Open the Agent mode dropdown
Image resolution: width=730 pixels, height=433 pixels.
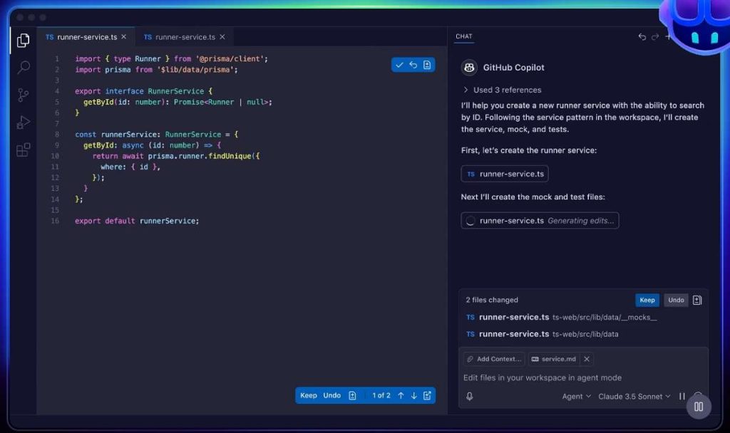point(575,396)
